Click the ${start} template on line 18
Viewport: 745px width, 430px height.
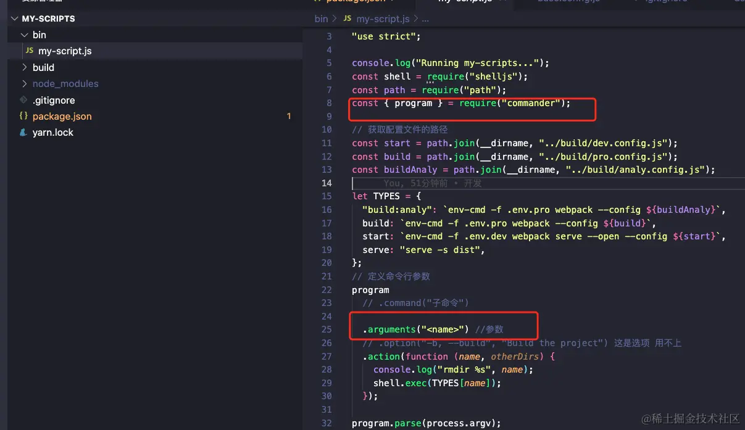(694, 236)
